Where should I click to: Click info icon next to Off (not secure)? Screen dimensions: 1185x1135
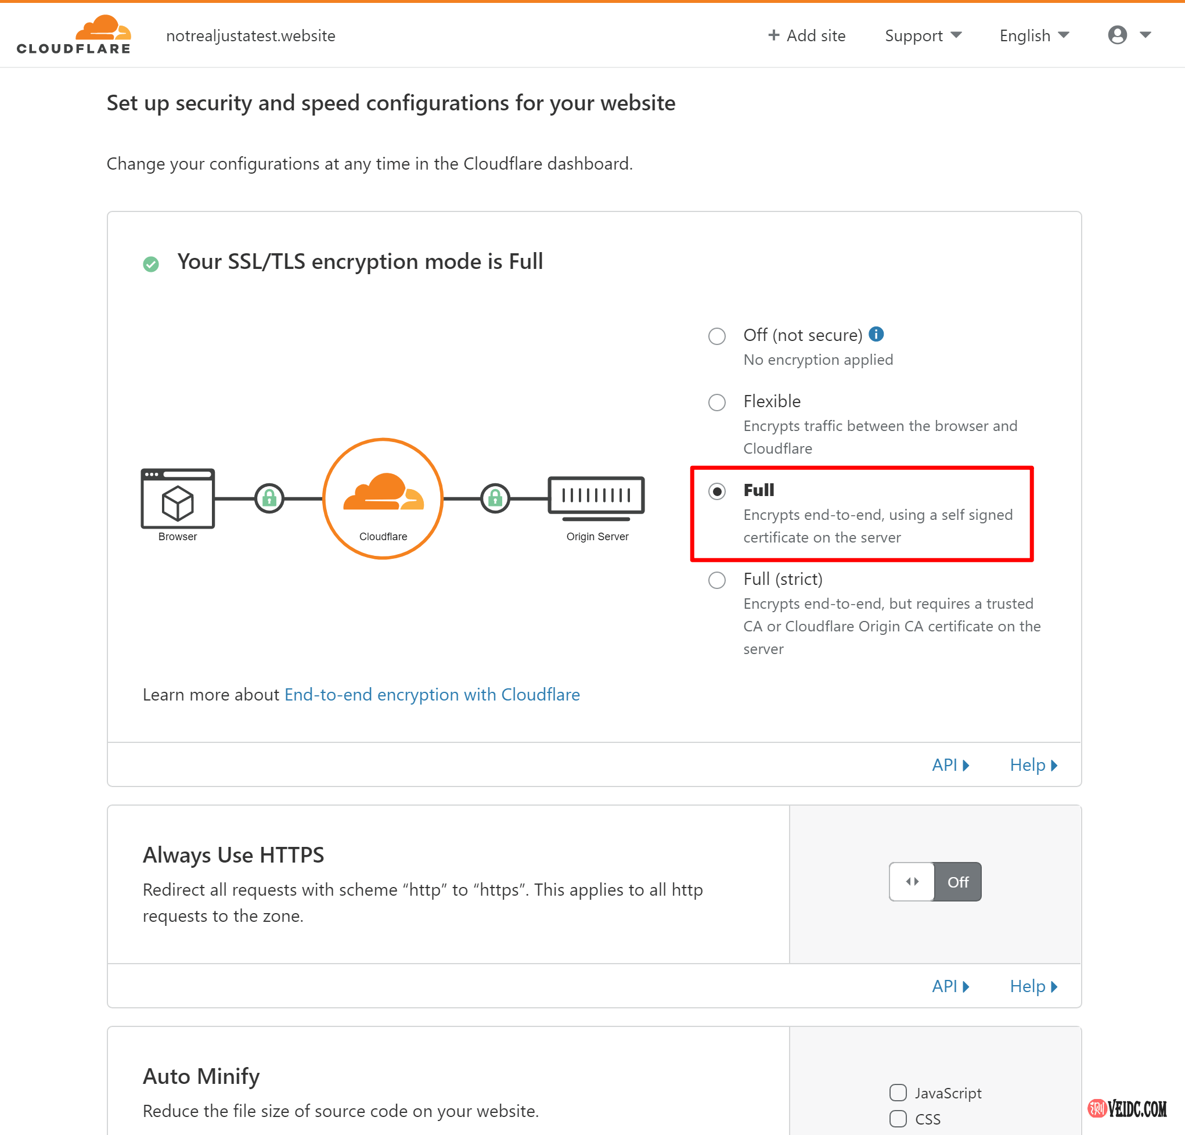[x=876, y=334]
